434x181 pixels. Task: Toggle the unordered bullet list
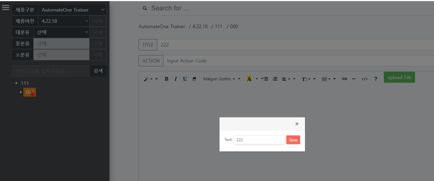pos(266,79)
